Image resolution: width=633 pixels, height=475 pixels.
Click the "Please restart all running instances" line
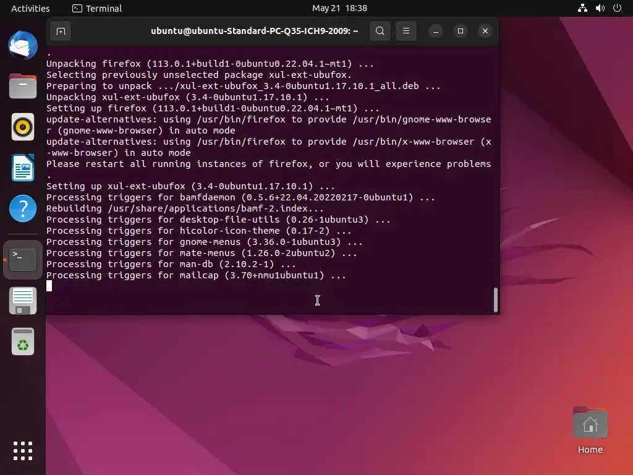tap(268, 164)
